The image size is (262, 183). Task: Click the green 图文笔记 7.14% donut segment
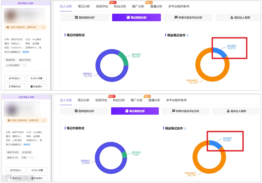125,154
